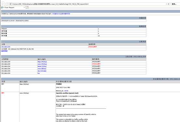Go forward using the browser forward arrow
The width and height of the screenshot is (180, 122).
pos(7,4)
